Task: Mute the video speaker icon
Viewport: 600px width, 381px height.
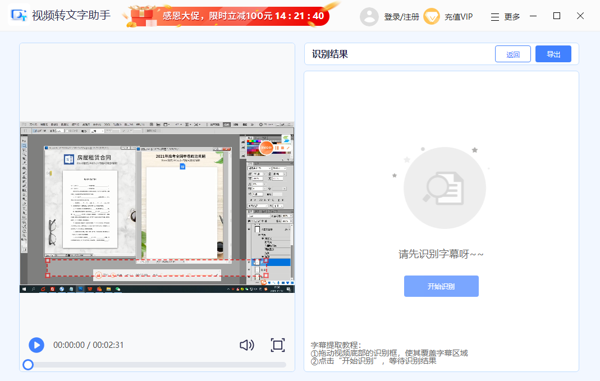Action: (x=246, y=345)
